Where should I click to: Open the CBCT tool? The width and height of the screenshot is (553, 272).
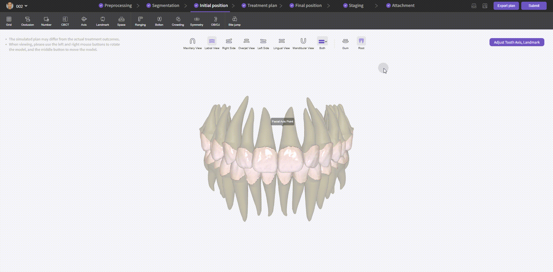point(65,21)
